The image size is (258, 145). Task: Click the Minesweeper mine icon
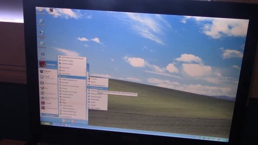89,99
